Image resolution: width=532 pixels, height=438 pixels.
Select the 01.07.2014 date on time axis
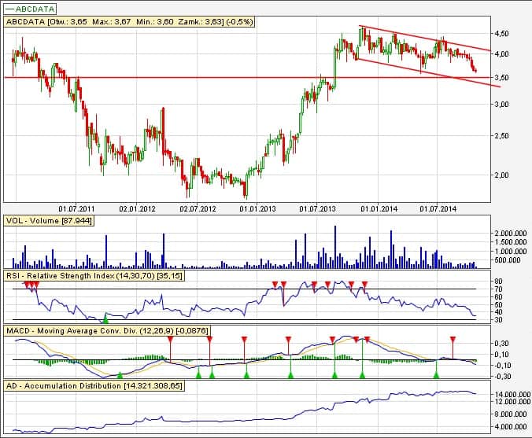439,209
